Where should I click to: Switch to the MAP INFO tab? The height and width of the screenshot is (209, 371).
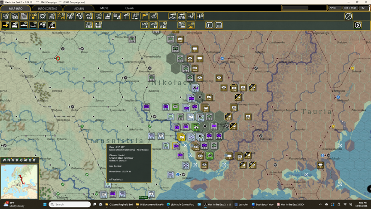pyautogui.click(x=15, y=8)
